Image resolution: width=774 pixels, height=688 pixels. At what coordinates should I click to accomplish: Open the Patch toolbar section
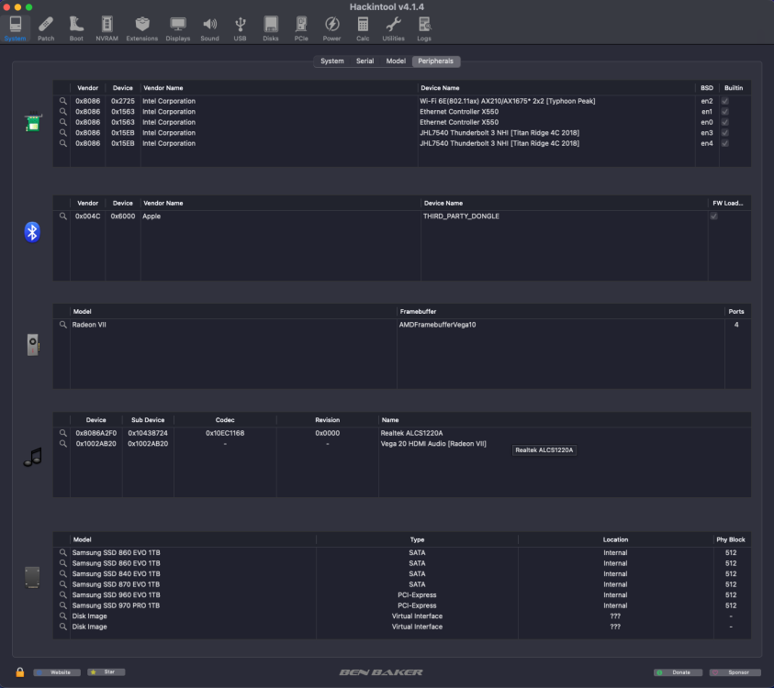[46, 28]
